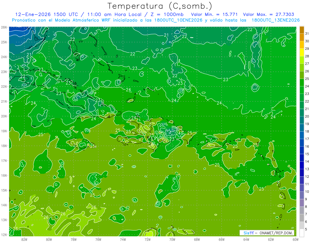The height and width of the screenshot is (243, 314).
Task: Click the 60W longitude axis label
Action: click(x=296, y=239)
